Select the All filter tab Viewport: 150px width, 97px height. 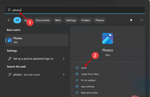tap(17, 20)
